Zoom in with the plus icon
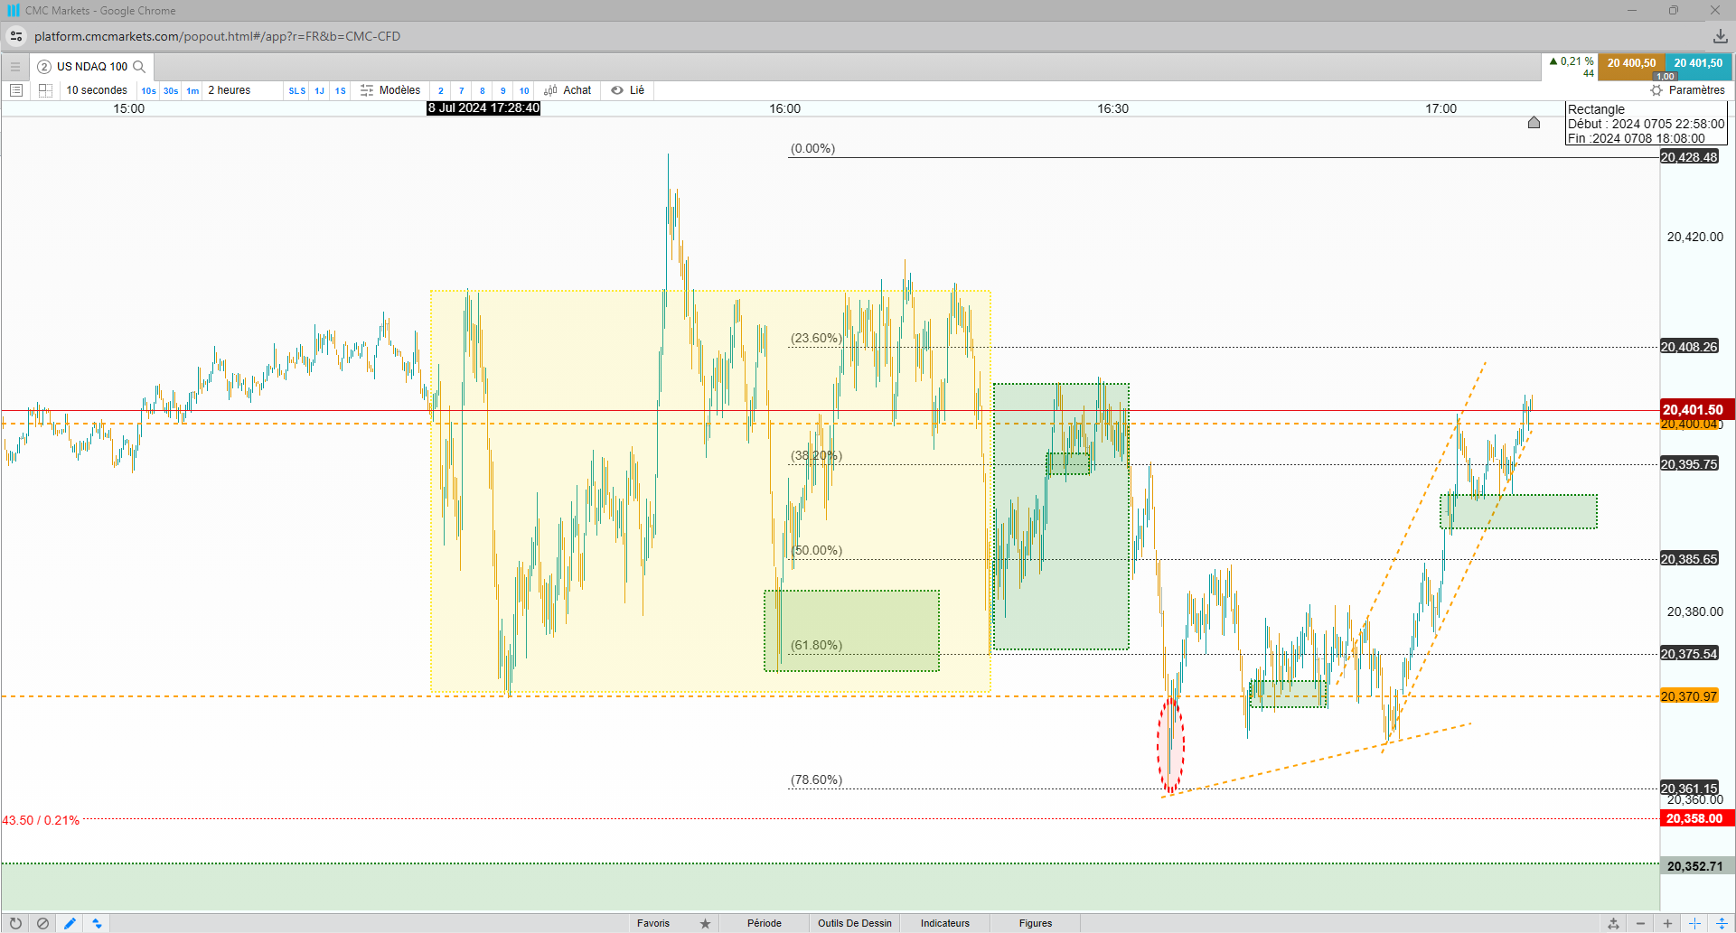 click(1667, 923)
